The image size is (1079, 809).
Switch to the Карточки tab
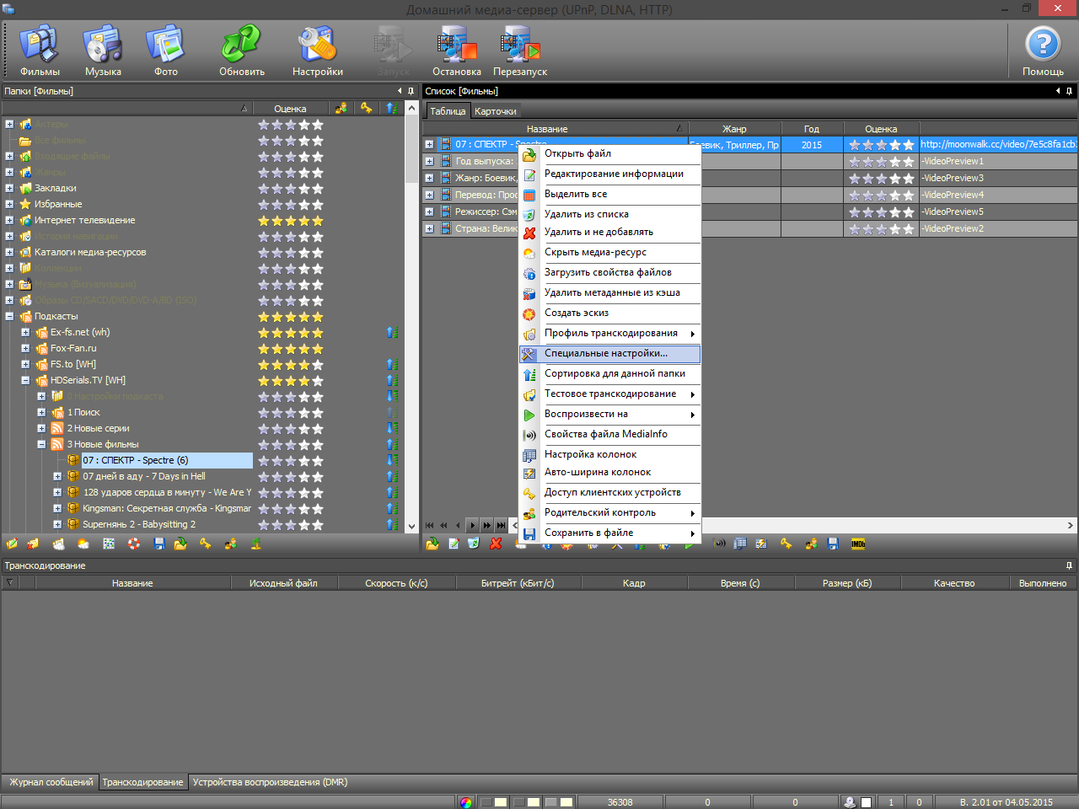pos(496,111)
